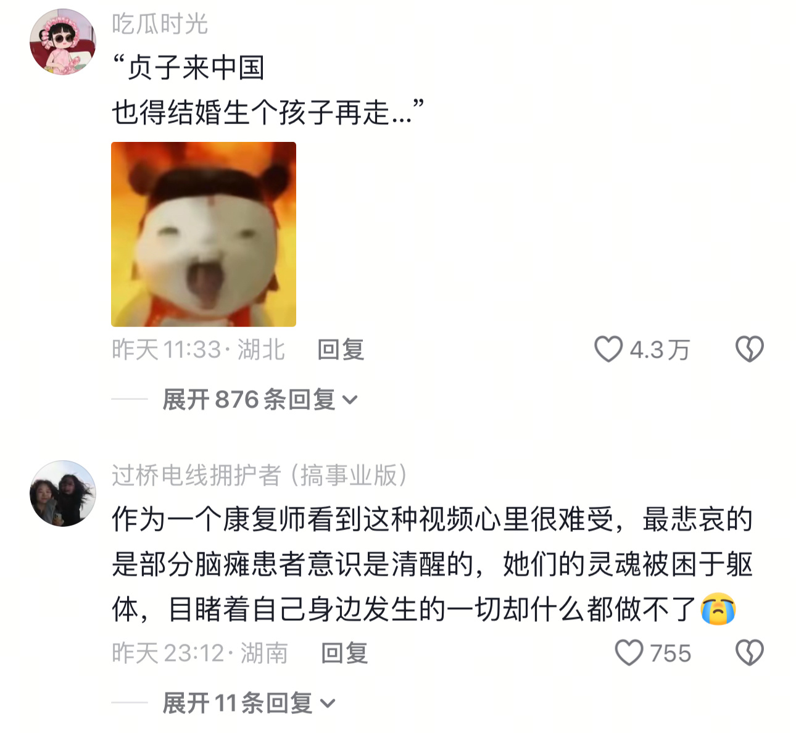Reply to the 过桥电线拥护者 comment
Image resolution: width=796 pixels, height=733 pixels.
(x=344, y=653)
